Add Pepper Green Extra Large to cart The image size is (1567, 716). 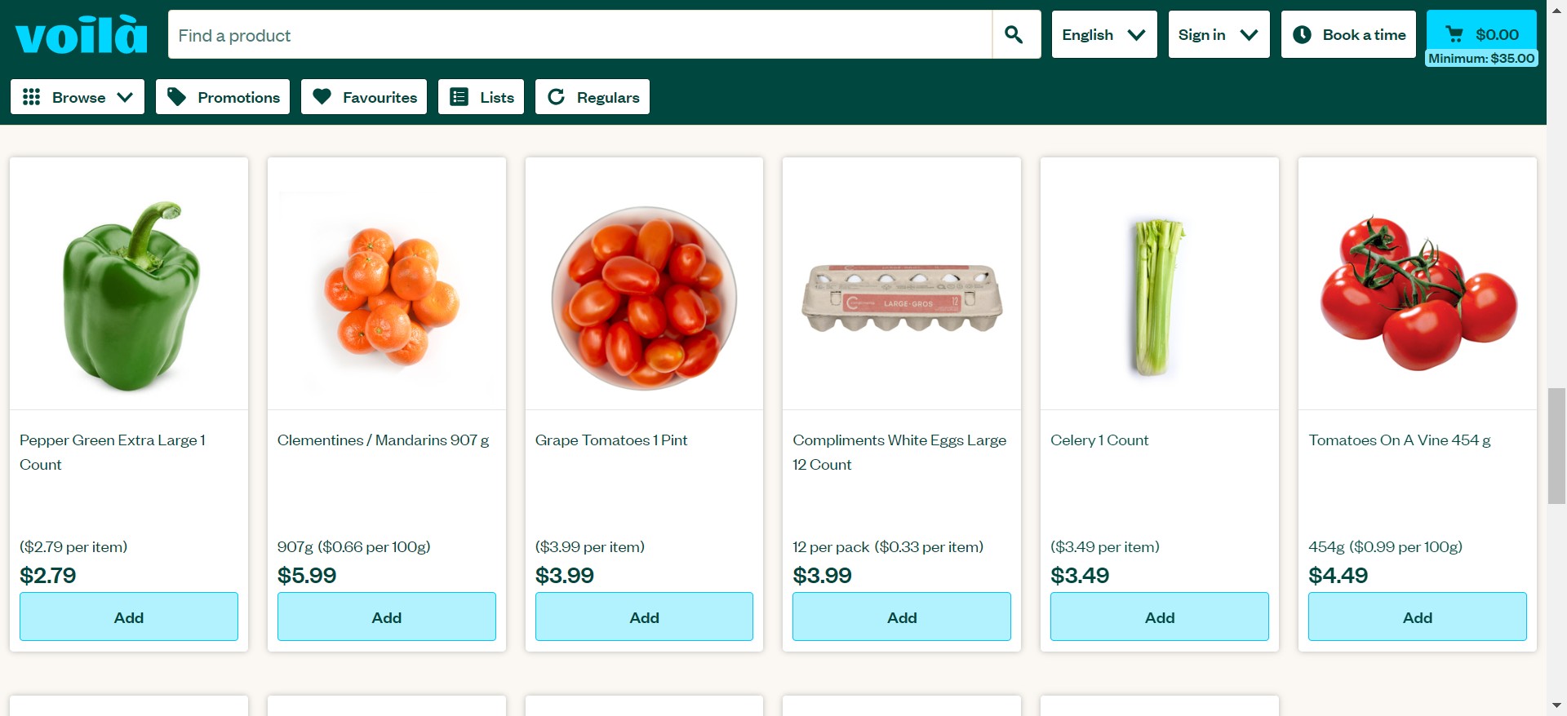point(129,617)
